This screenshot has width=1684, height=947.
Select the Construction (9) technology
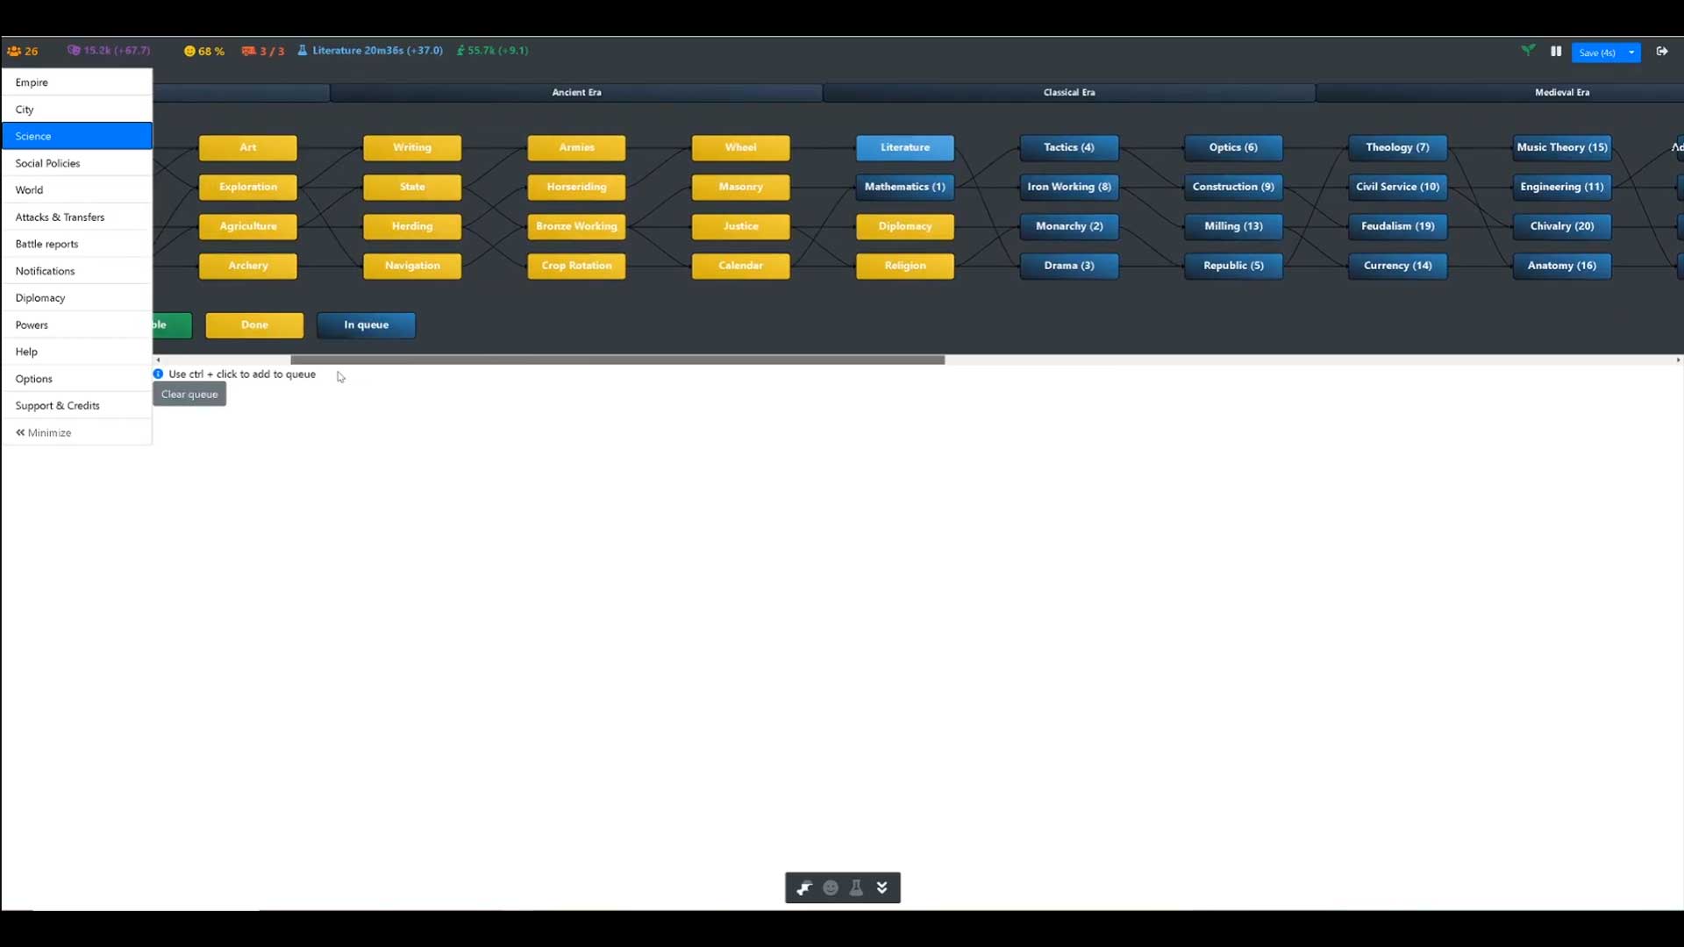coord(1233,187)
